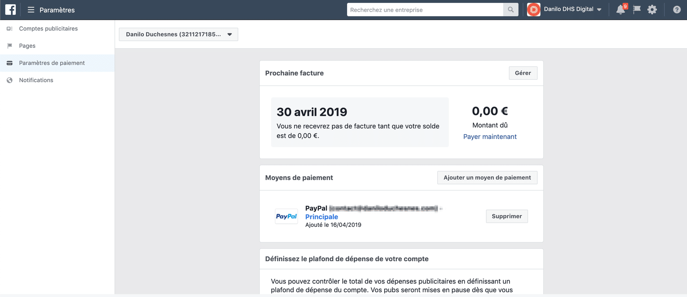Focus the Recherchez une entreprise search field

[x=425, y=10]
